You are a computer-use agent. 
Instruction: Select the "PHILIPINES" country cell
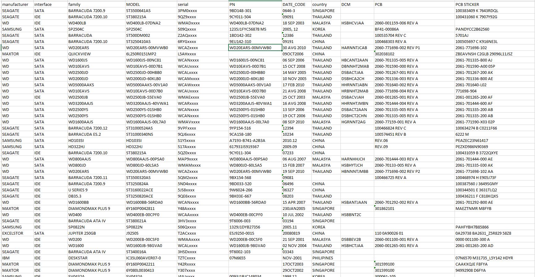pos(326,258)
